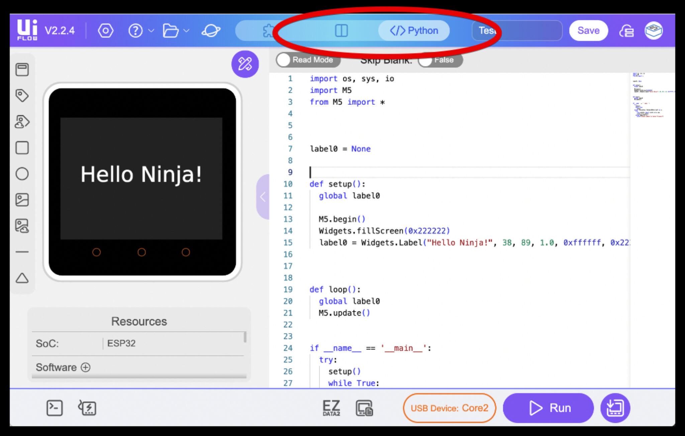Viewport: 685px width, 436px height.
Task: Click the Resources panel scrollbar
Action: [x=245, y=337]
